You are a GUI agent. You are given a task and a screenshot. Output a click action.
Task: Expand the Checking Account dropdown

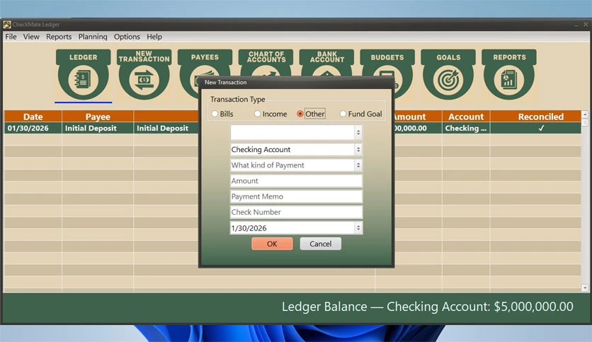pos(358,150)
